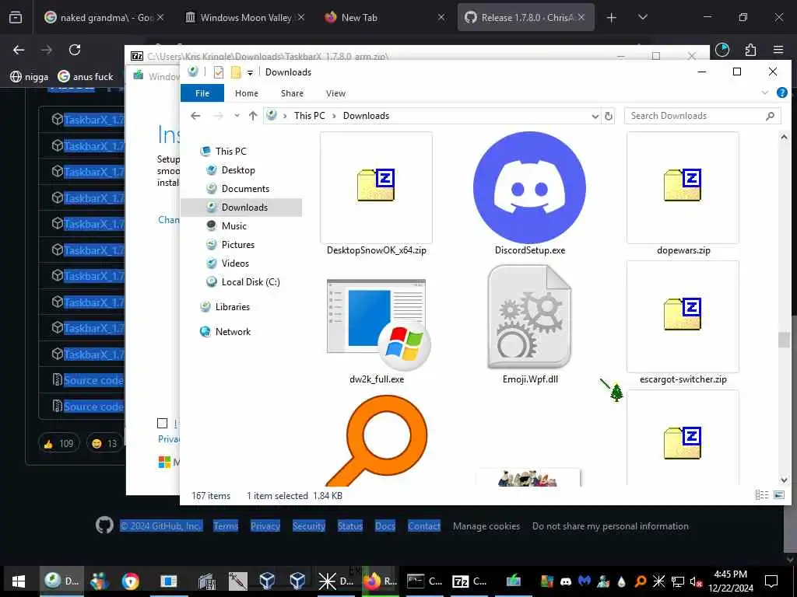Click Do not share my personal information

point(610,526)
